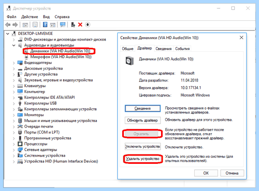Screen dimensions: 259x191
Task: Click the Device Manager title bar icon
Action: point(9,8)
